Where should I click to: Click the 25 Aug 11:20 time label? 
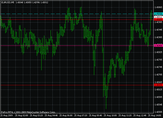point(125,115)
